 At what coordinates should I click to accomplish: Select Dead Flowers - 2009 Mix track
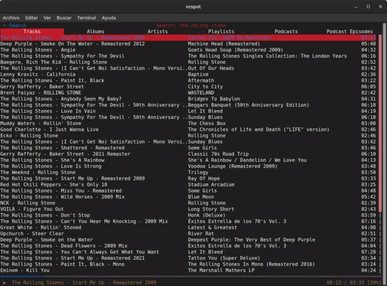188,246
